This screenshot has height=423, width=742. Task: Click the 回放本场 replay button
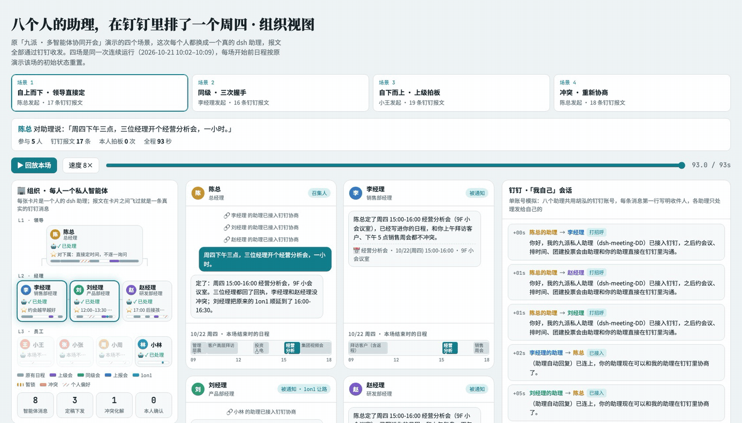click(34, 165)
